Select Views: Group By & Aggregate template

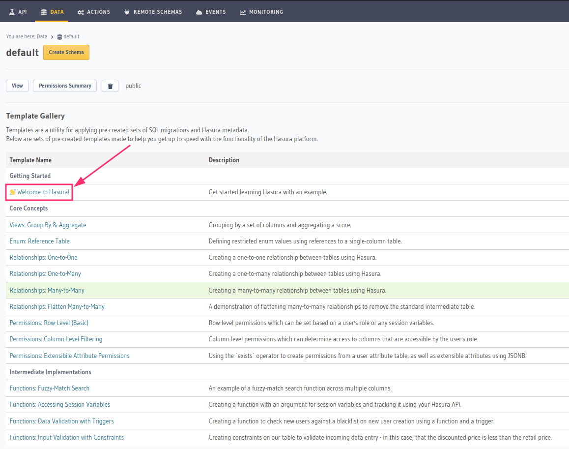tap(48, 225)
